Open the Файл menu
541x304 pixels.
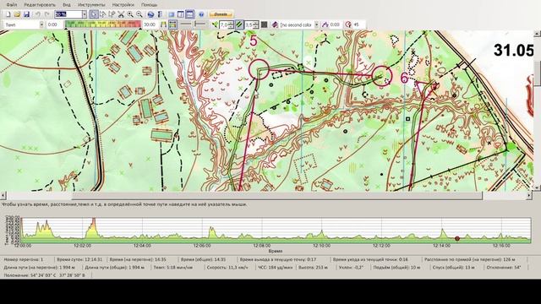point(11,5)
